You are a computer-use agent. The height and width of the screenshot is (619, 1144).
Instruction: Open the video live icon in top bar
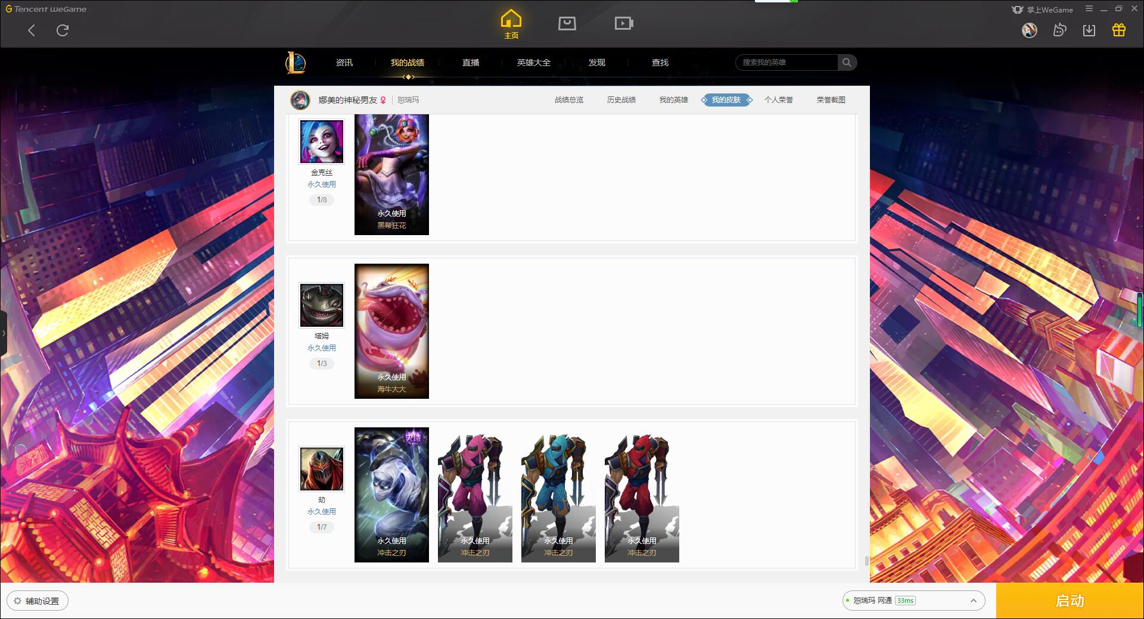click(624, 24)
